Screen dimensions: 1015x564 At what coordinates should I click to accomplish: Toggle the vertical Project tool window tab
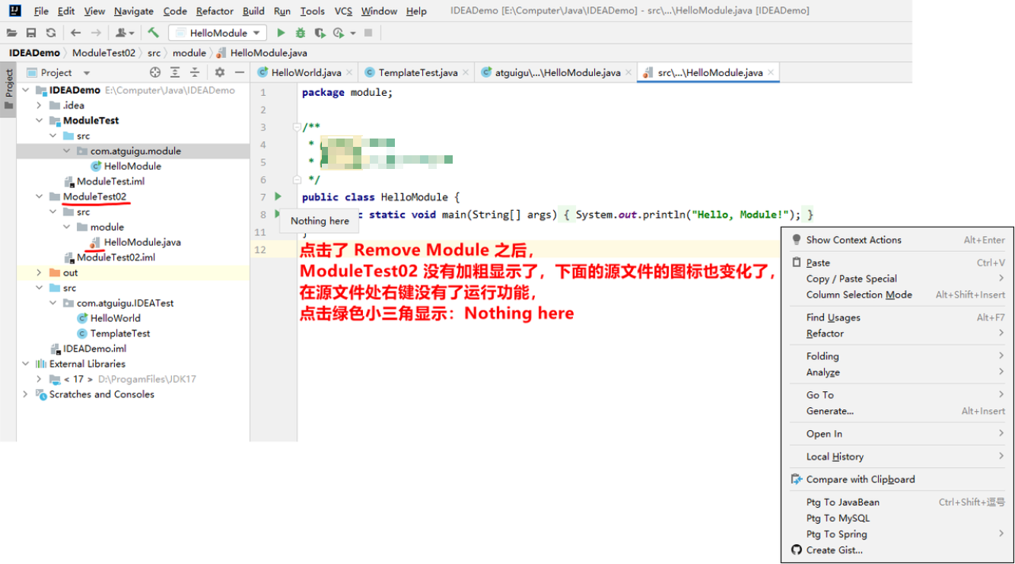point(9,90)
